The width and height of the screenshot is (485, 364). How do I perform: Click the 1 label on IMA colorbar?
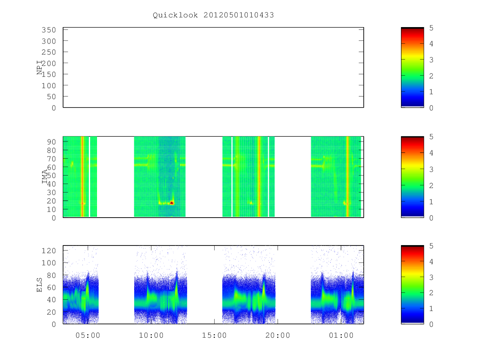pyautogui.click(x=432, y=202)
